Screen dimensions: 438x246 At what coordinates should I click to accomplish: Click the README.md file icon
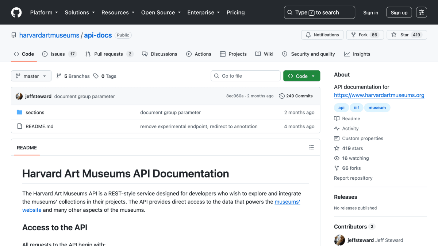[20, 126]
